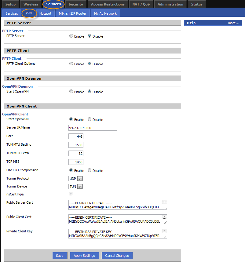The image size is (245, 262).
Task: Enable PPTP Client Options
Action: [71, 64]
